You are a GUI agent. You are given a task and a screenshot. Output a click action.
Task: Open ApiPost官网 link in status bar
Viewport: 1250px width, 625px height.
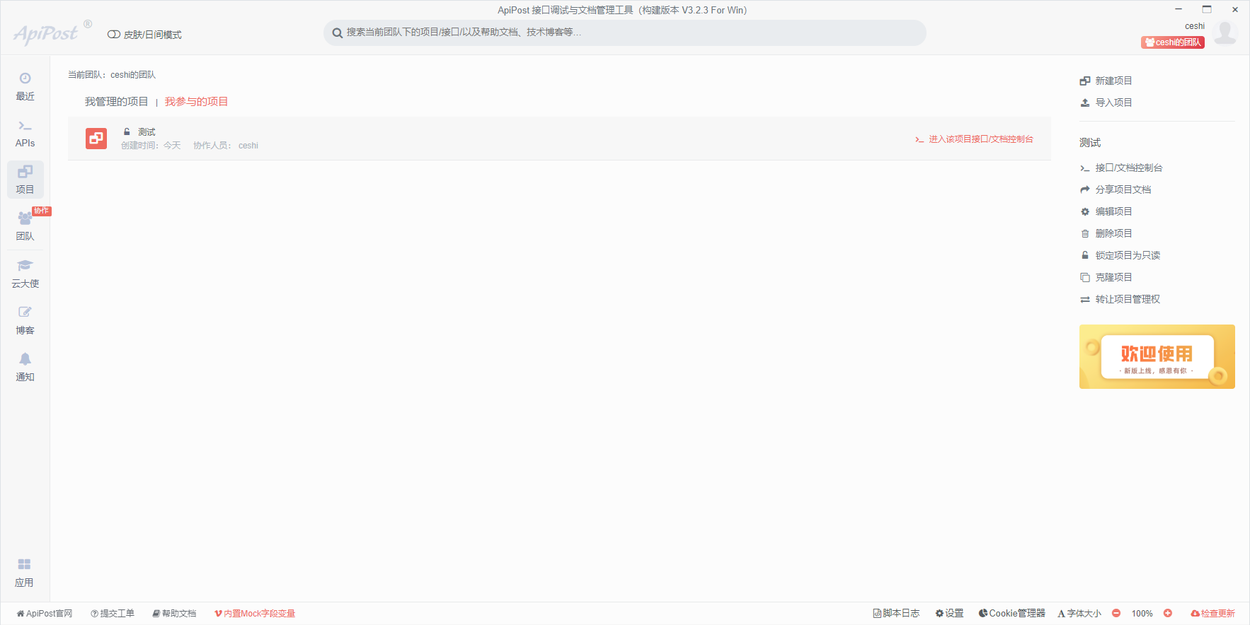click(45, 614)
